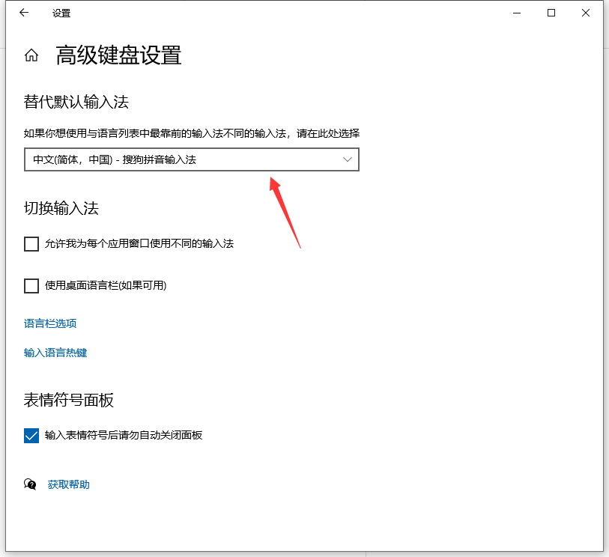
Task: Tick 使用桌面语言栏(如果可用) checkbox
Action: [31, 286]
